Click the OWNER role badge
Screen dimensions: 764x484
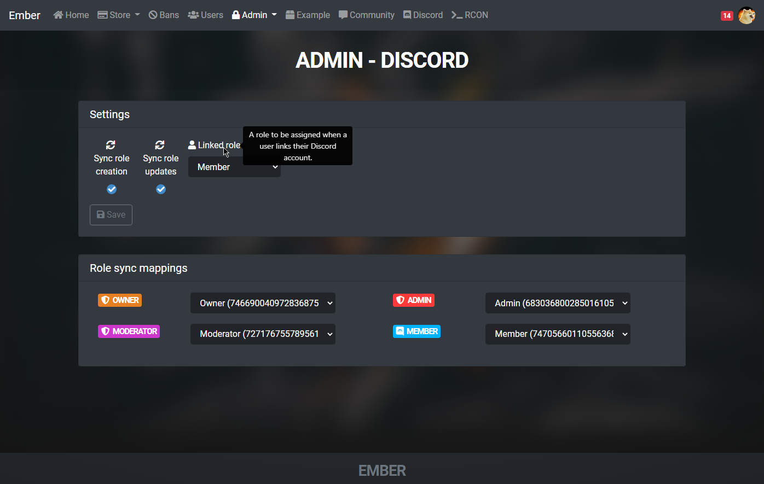point(120,300)
